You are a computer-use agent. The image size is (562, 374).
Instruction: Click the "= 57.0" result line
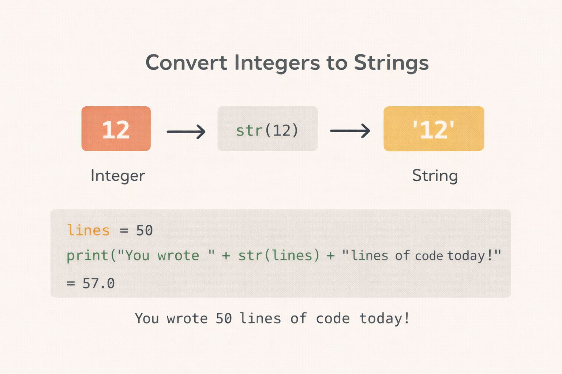pos(91,283)
